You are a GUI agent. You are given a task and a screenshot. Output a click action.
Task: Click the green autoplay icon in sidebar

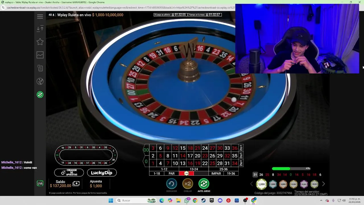click(x=40, y=95)
